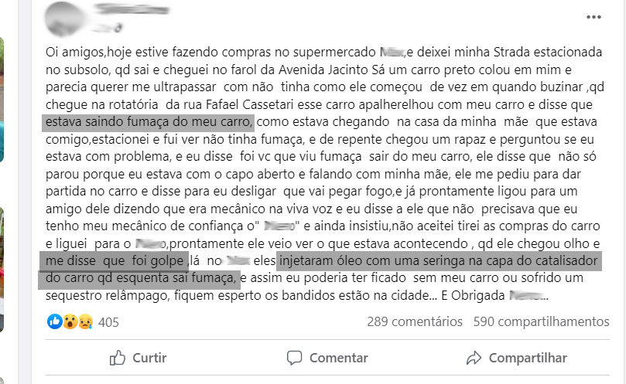The image size is (626, 384).
Task: Click the Comentar speech bubble icon
Action: pos(294,358)
